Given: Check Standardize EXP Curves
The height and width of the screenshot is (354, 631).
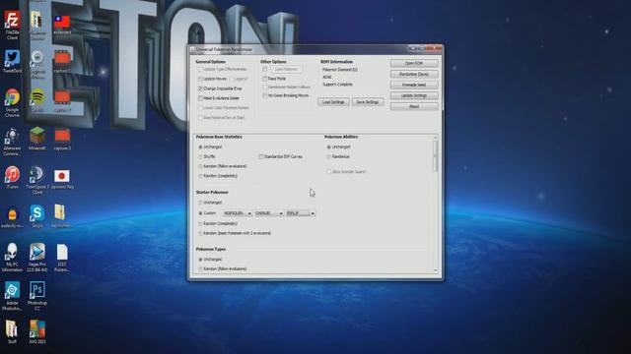Looking at the screenshot, I should (260, 156).
